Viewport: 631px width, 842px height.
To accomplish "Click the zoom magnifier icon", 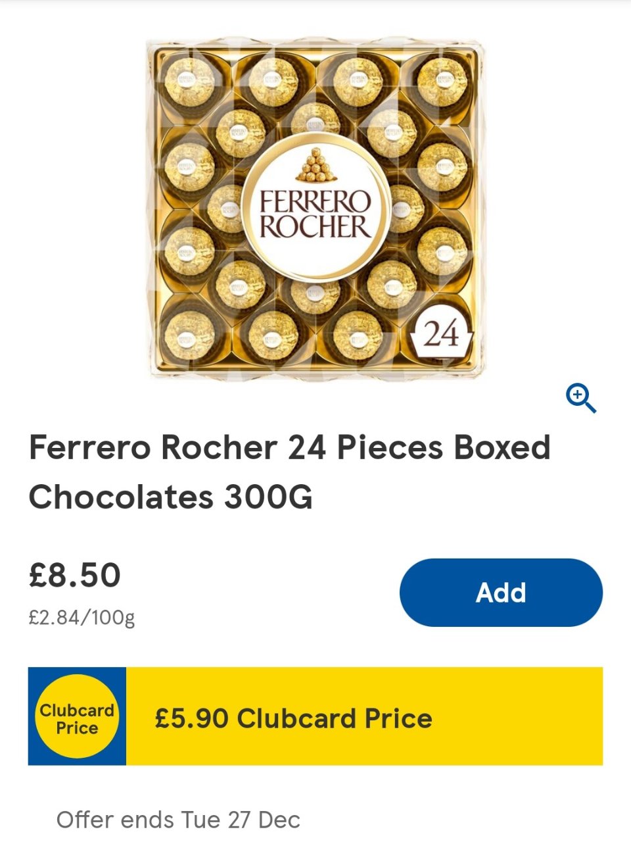I will pyautogui.click(x=581, y=399).
